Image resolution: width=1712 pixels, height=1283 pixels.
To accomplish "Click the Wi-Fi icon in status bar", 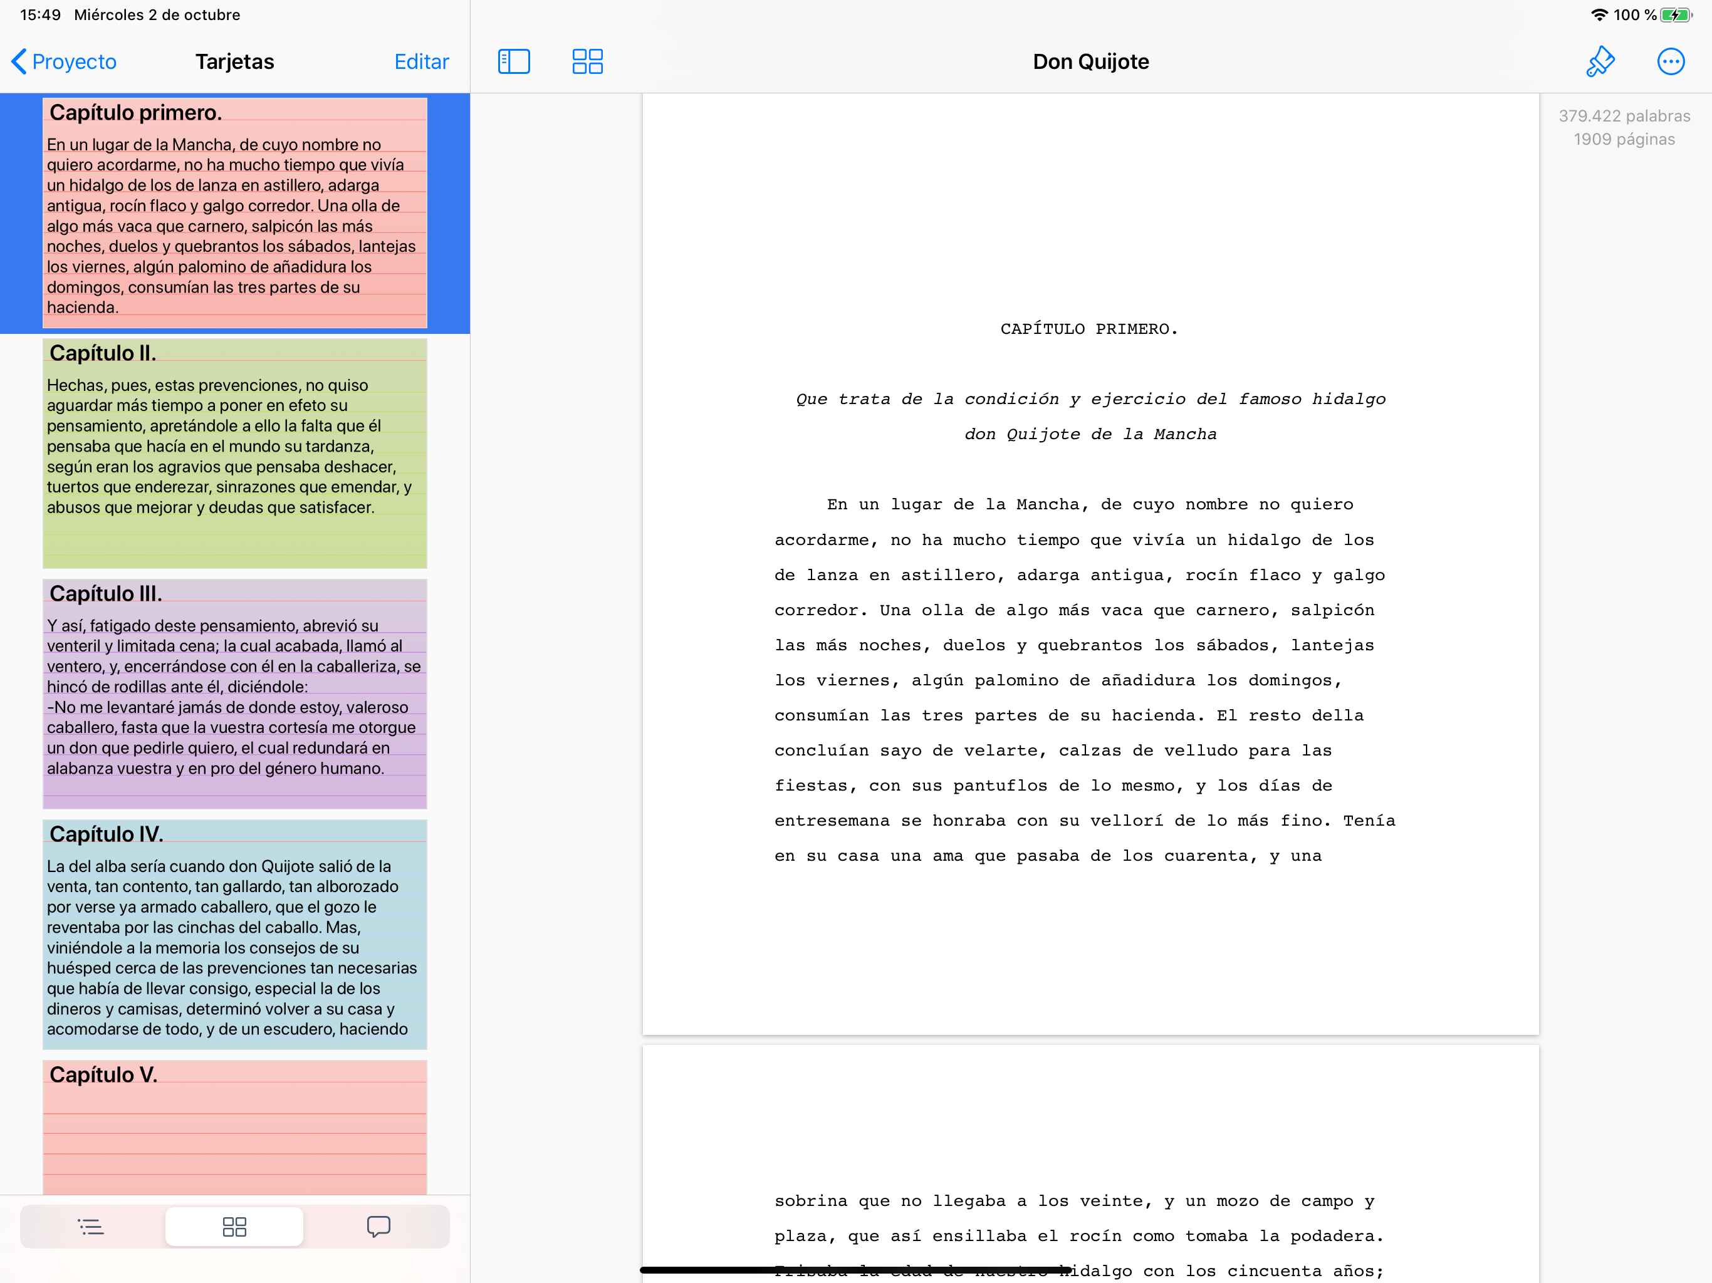I will [1599, 14].
